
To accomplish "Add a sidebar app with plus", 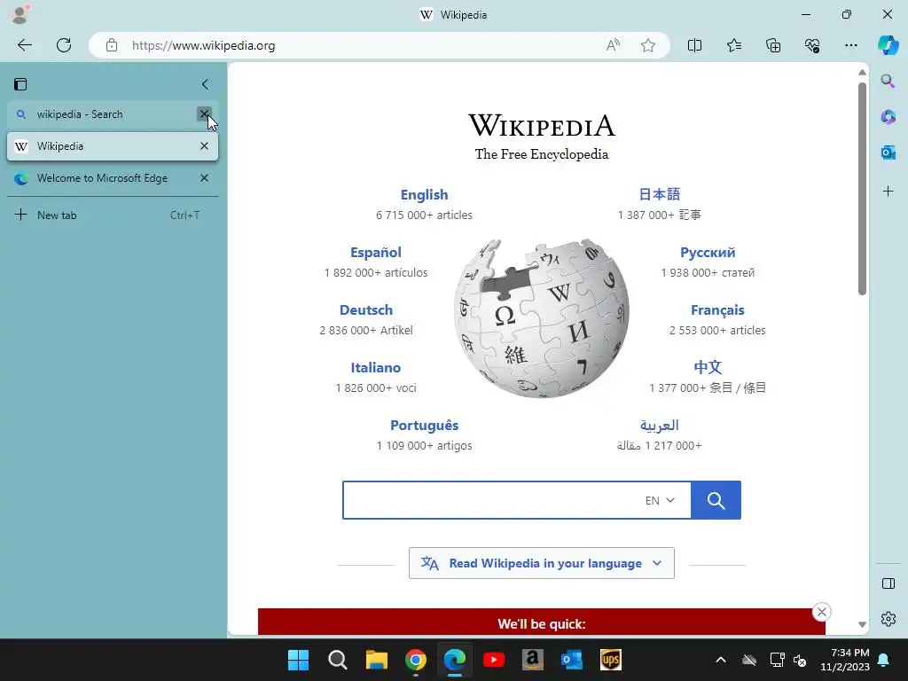I will point(888,192).
